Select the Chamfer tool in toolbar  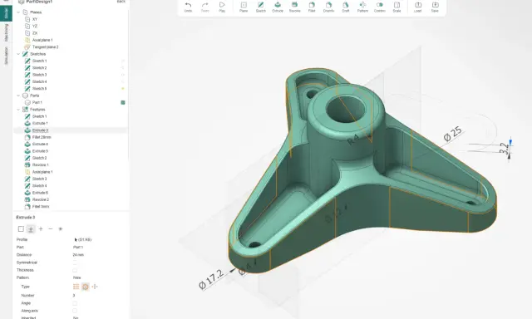[328, 7]
